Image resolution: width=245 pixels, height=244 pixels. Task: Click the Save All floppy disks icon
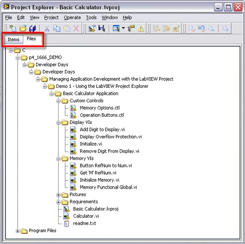tap(32, 29)
